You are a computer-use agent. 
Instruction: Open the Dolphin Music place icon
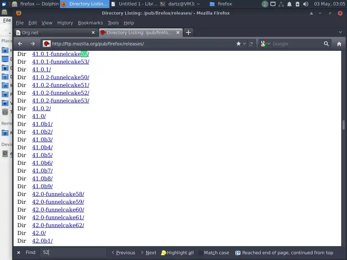[5, 85]
